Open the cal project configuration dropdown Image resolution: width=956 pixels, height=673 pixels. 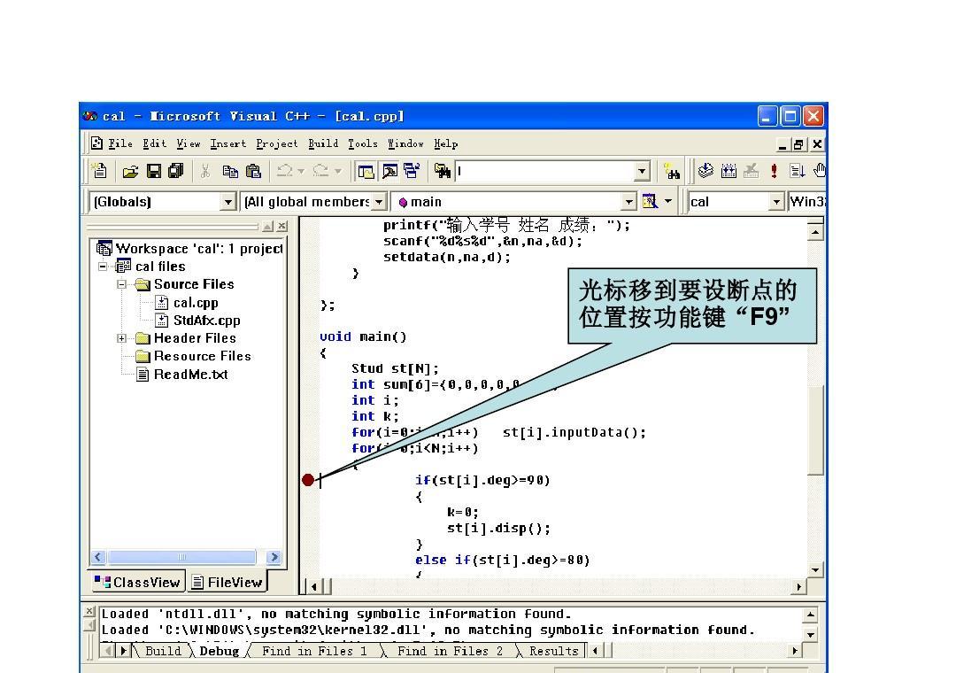pyautogui.click(x=776, y=202)
